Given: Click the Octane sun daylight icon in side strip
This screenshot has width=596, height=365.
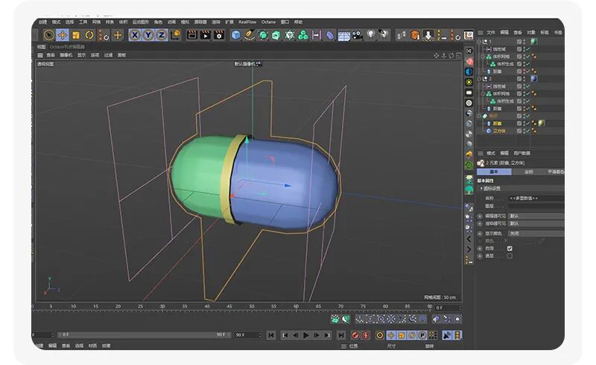Looking at the screenshot, I should click(469, 82).
